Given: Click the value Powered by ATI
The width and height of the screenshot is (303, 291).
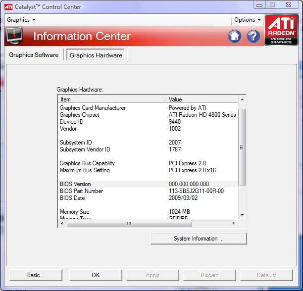Looking at the screenshot, I should [188, 108].
